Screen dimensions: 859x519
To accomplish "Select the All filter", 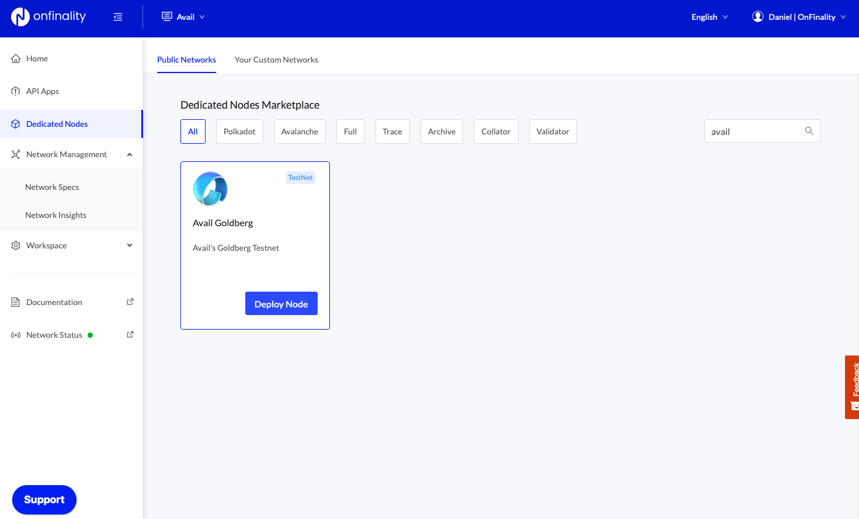I will point(193,132).
